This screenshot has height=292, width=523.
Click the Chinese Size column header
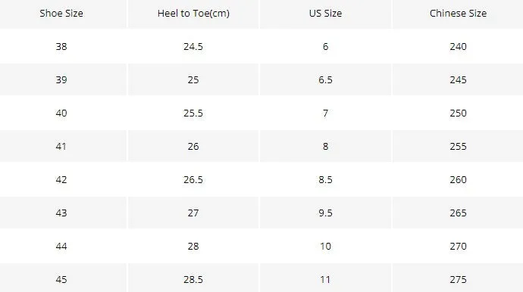point(458,14)
